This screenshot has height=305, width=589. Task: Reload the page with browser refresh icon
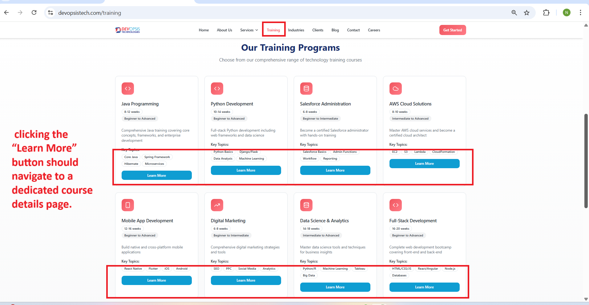[34, 13]
